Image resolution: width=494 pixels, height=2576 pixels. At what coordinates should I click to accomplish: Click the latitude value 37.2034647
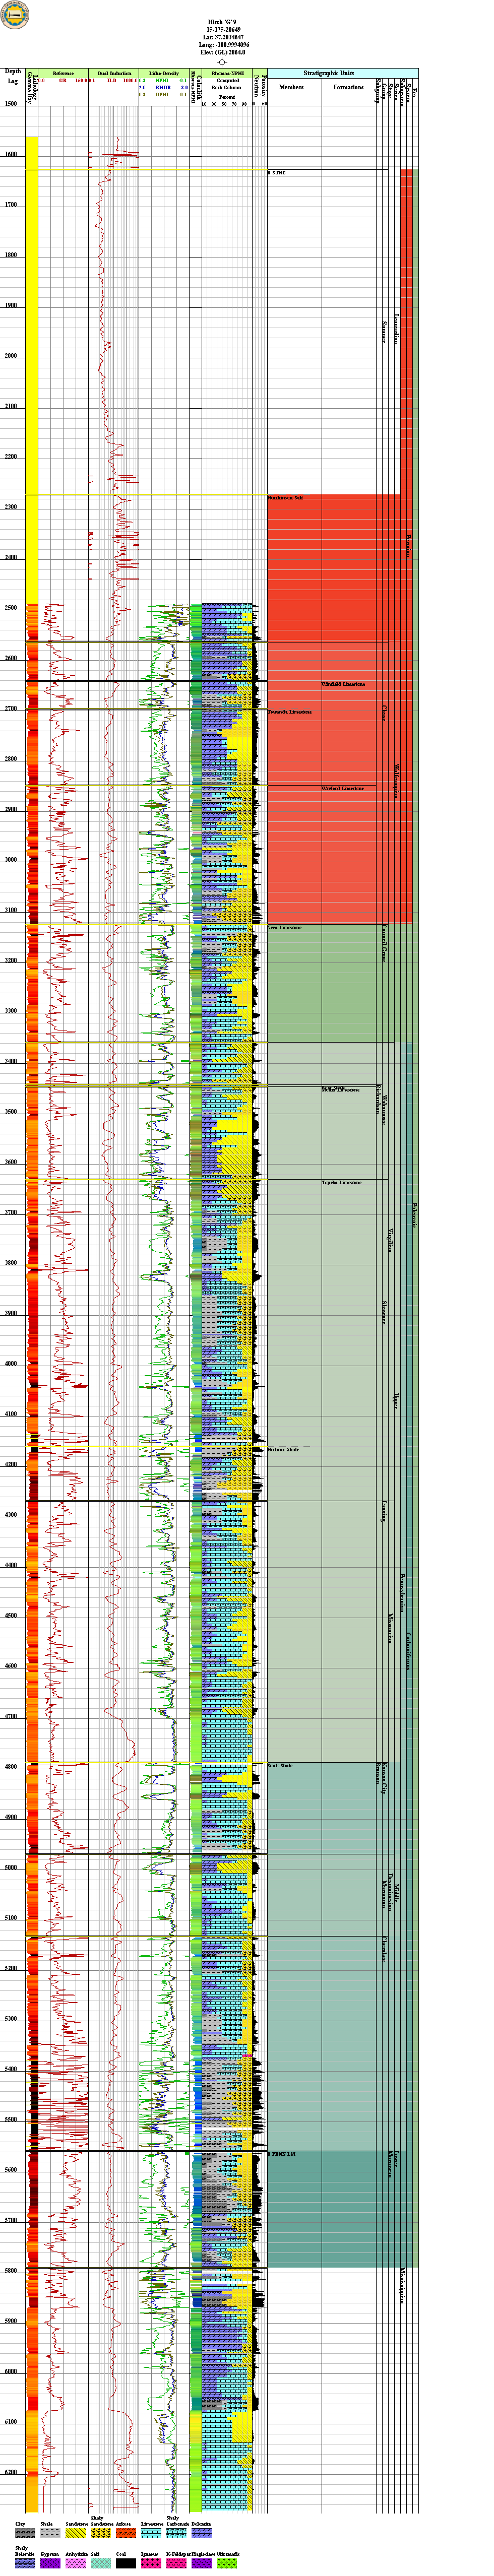coord(223,38)
